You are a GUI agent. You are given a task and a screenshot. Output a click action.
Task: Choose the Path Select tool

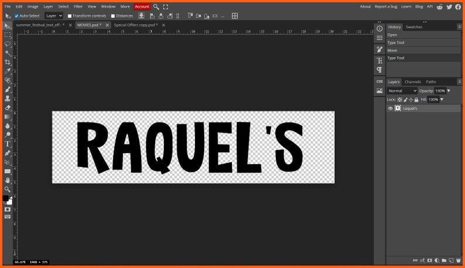point(8,162)
